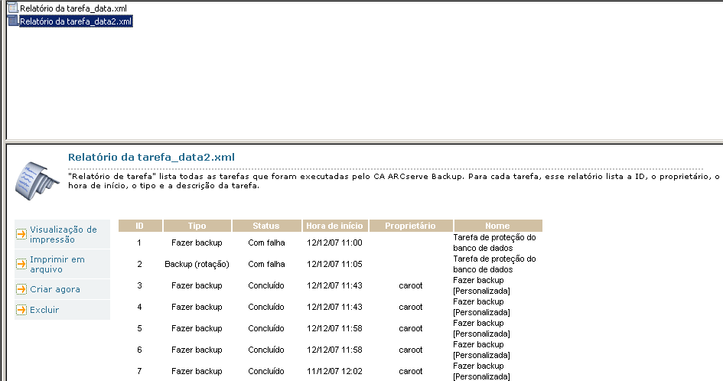
Task: Click start time 12/12/07 11:43 in row 3
Action: (x=335, y=285)
